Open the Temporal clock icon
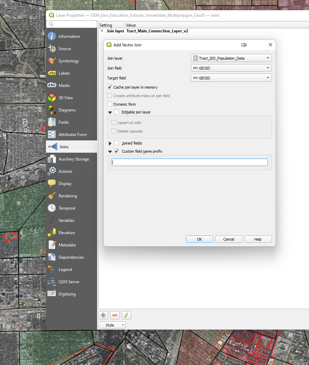This screenshot has height=365, width=309. (x=52, y=208)
